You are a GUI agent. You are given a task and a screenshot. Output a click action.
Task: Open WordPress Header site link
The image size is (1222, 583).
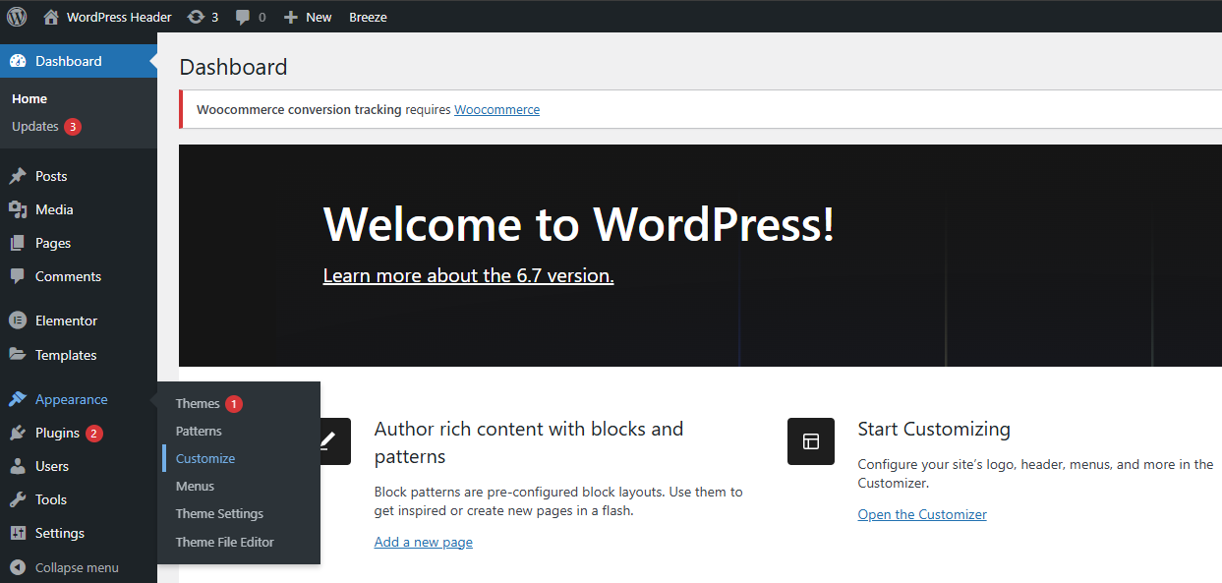tap(119, 17)
